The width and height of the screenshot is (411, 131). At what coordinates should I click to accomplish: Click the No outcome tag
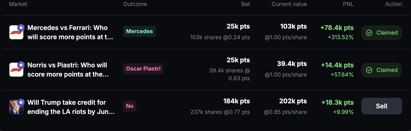[x=130, y=106]
